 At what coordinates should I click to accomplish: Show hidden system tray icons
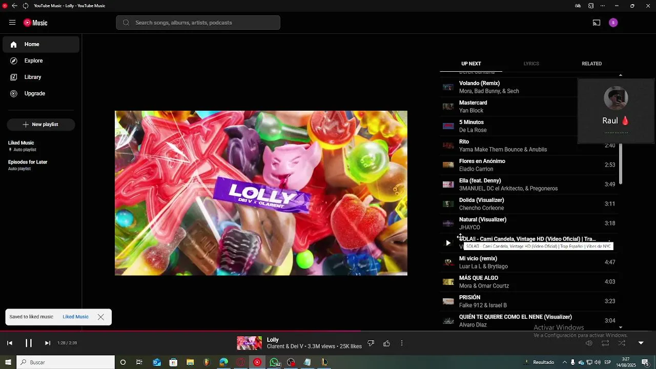click(x=565, y=362)
